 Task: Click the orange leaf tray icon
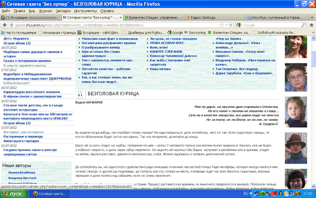pyautogui.click(x=298, y=194)
